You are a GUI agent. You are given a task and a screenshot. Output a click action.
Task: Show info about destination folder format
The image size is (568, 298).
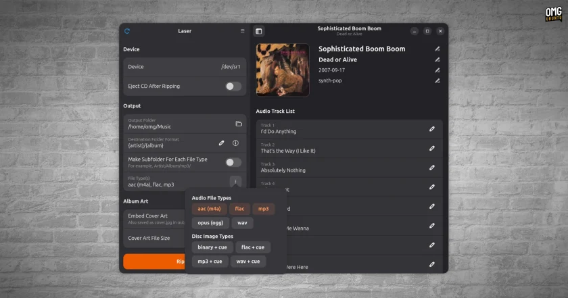[x=235, y=143]
